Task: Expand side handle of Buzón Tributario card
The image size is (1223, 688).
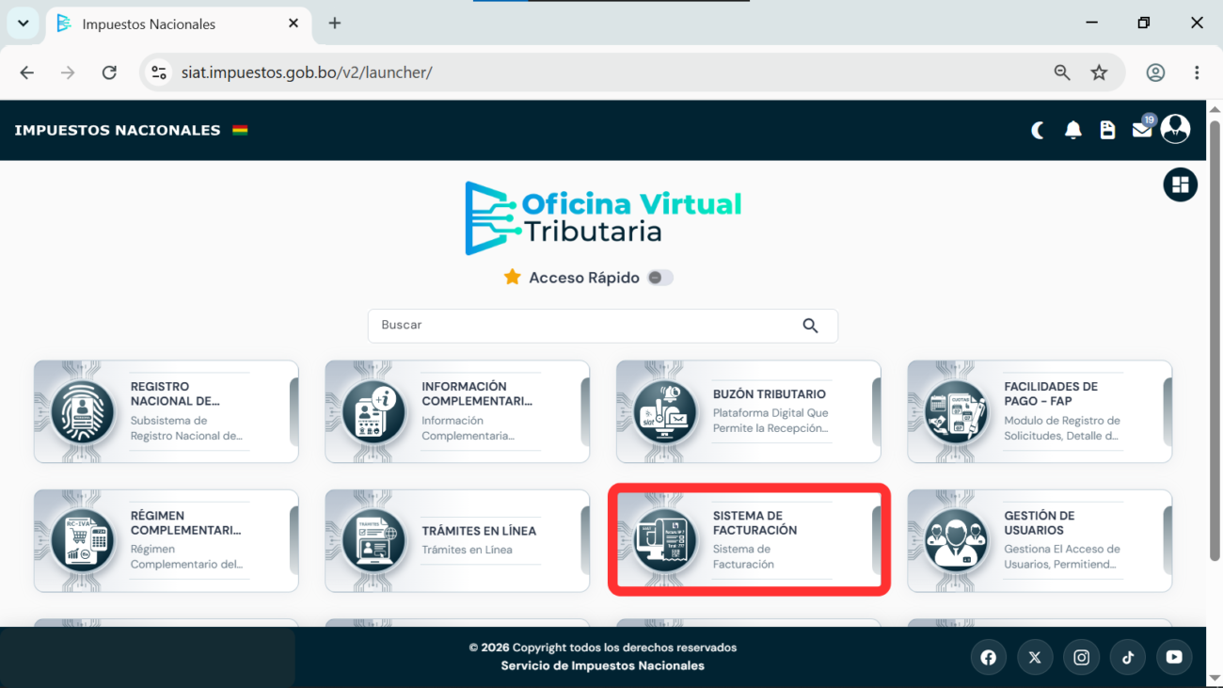Action: pos(876,411)
